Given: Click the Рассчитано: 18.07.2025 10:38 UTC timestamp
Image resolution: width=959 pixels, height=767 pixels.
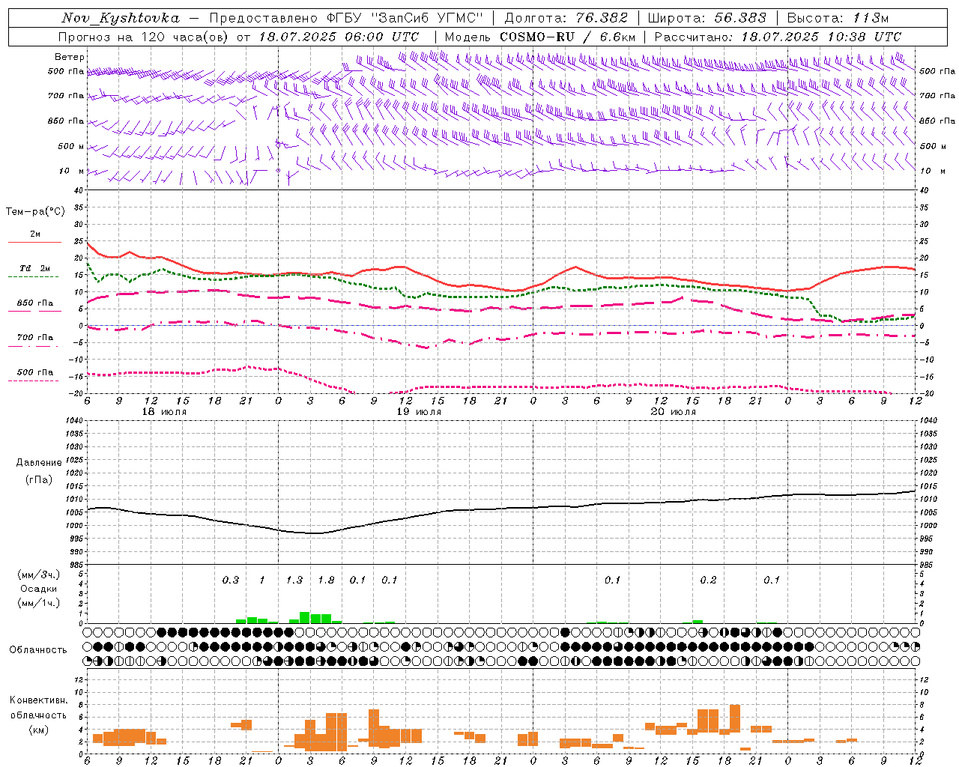Looking at the screenshot, I should [x=778, y=37].
